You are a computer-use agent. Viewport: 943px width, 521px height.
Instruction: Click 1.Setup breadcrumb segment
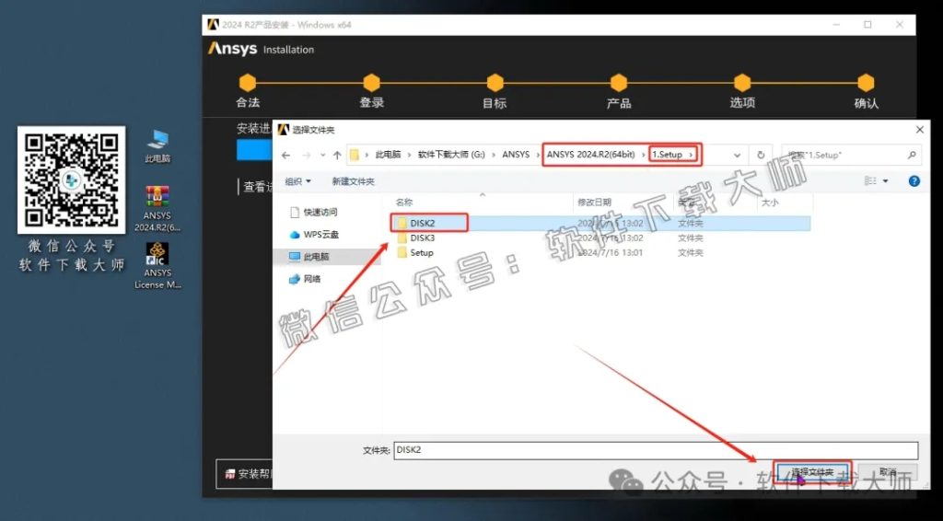pos(667,155)
